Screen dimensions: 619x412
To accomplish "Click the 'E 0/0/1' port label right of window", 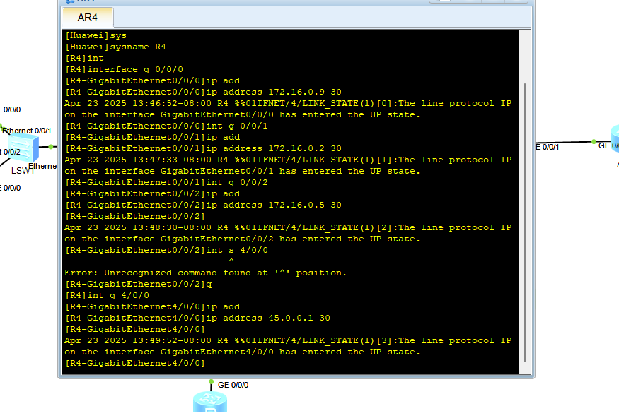I will [547, 147].
